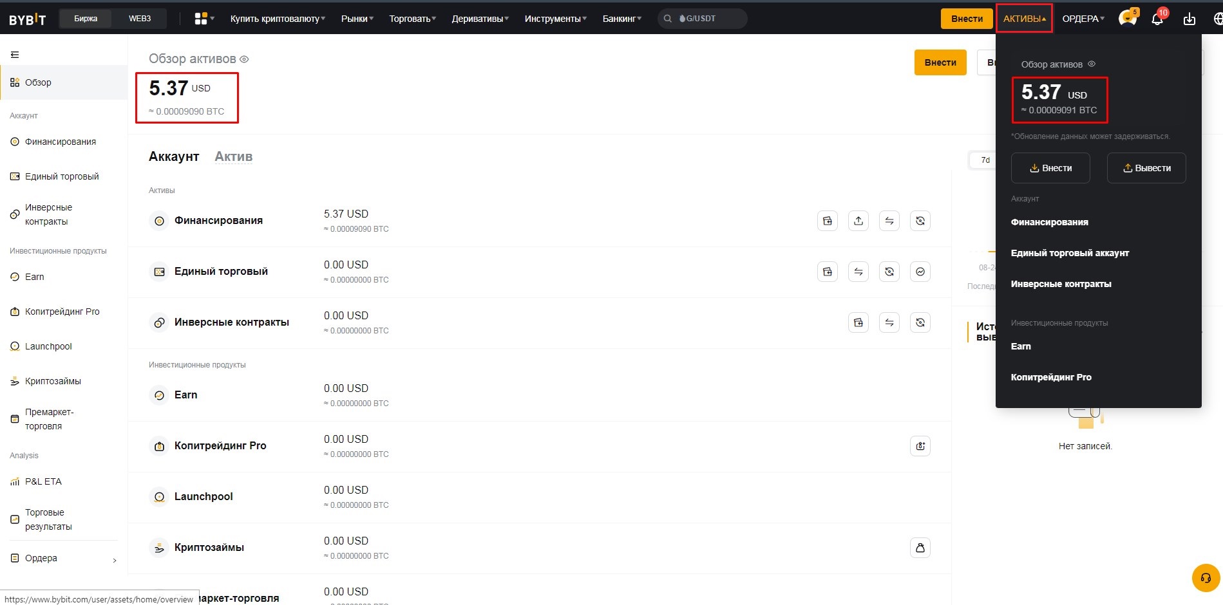Open Единый торговый аккаунт in dropdown panel

[x=1070, y=253]
